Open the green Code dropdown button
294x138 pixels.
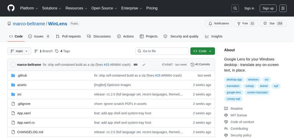point(202,51)
